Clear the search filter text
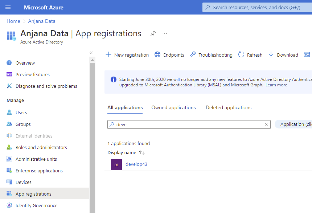312x213 pixels. (x=266, y=124)
